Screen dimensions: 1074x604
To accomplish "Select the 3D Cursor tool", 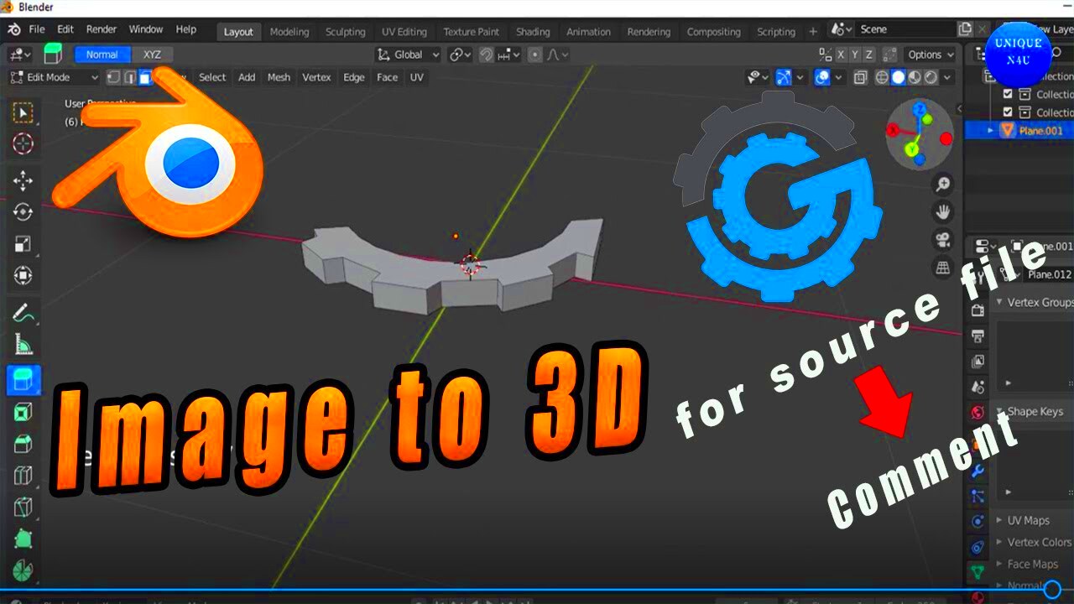I will [23, 143].
